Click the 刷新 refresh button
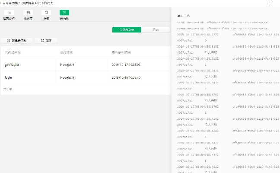 pyautogui.click(x=46, y=41)
